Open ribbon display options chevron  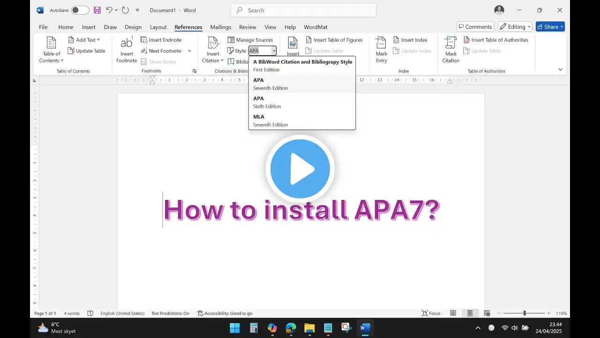coord(560,69)
